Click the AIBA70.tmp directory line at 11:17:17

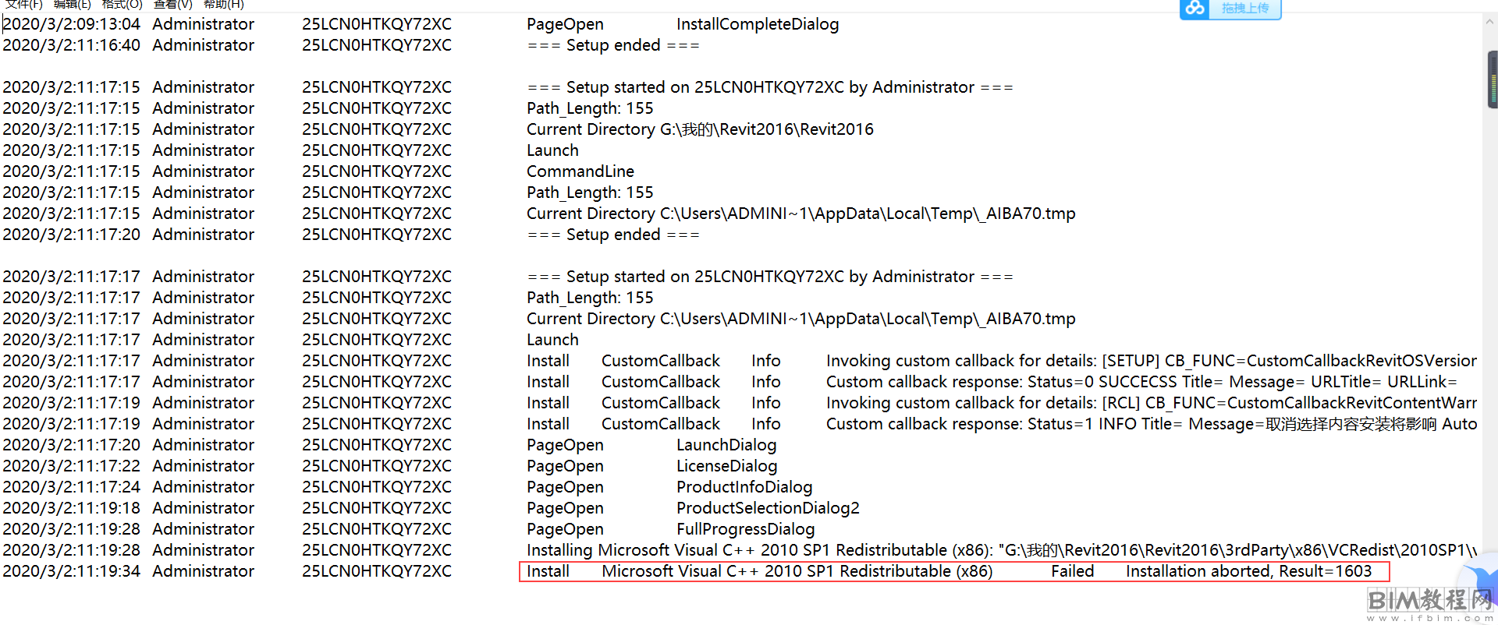click(801, 319)
